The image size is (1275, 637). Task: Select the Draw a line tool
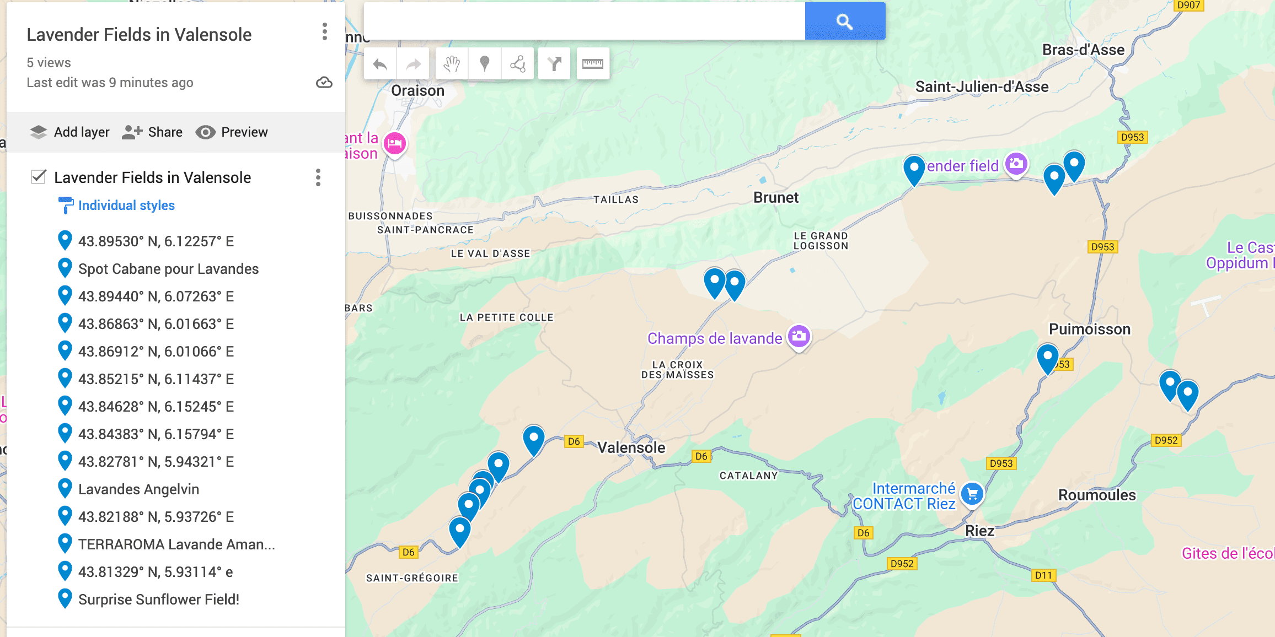pyautogui.click(x=518, y=64)
